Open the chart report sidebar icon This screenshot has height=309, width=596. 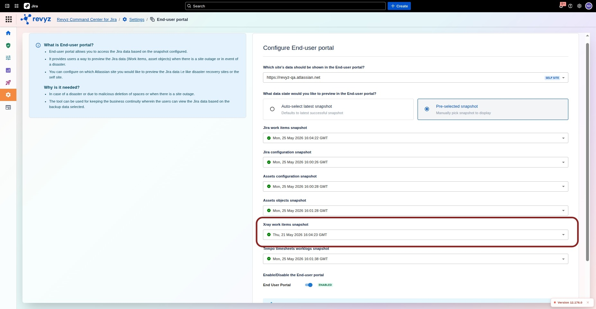(x=8, y=70)
